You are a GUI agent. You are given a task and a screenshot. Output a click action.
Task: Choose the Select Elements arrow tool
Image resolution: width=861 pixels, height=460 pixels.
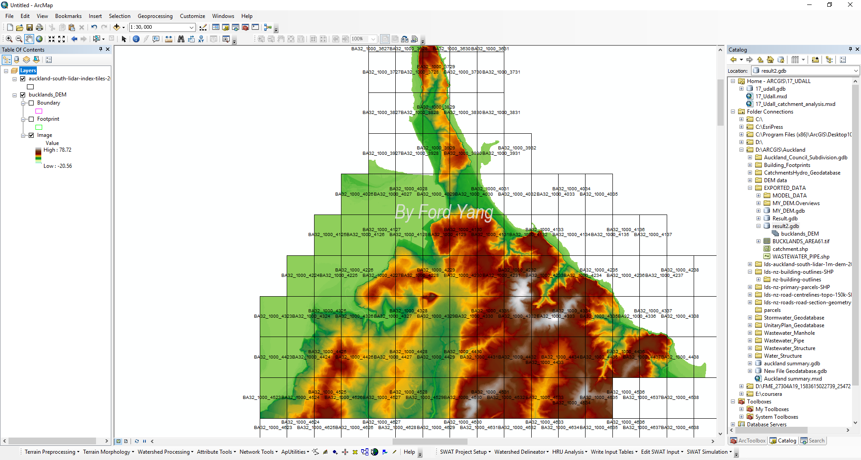click(x=124, y=39)
